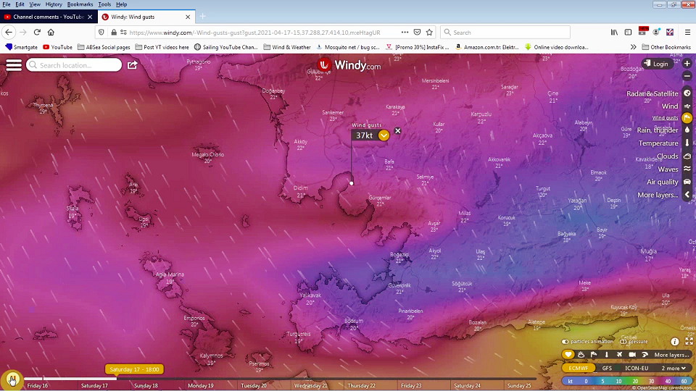The height and width of the screenshot is (391, 696).
Task: Click the webcam camera icon
Action: tap(632, 355)
